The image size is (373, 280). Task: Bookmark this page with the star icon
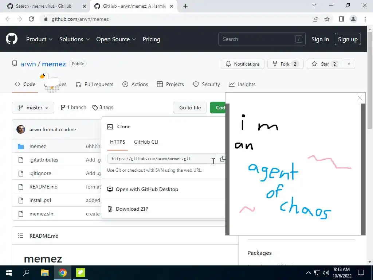coord(327,19)
